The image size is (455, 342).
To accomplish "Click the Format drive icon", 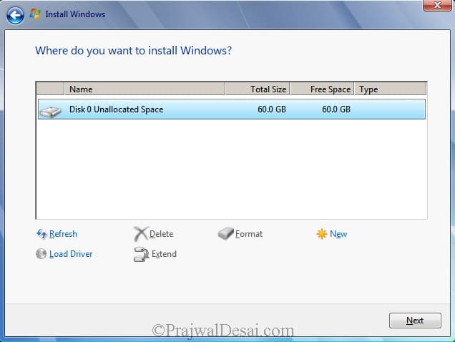I will pos(226,233).
